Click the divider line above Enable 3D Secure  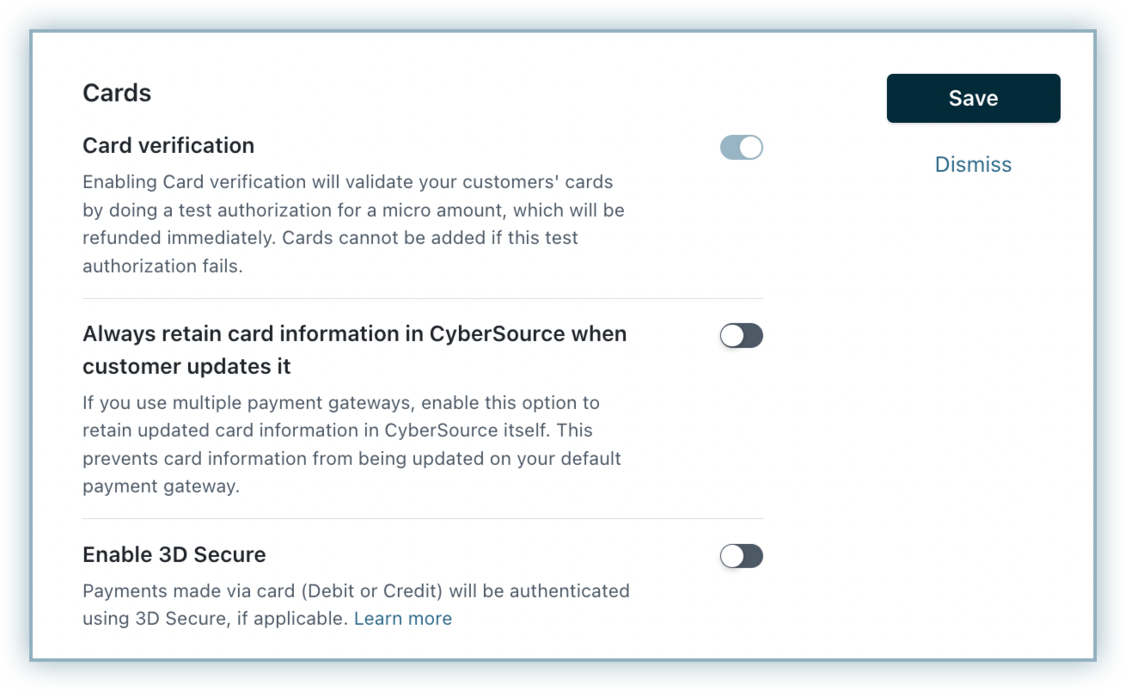click(x=422, y=518)
